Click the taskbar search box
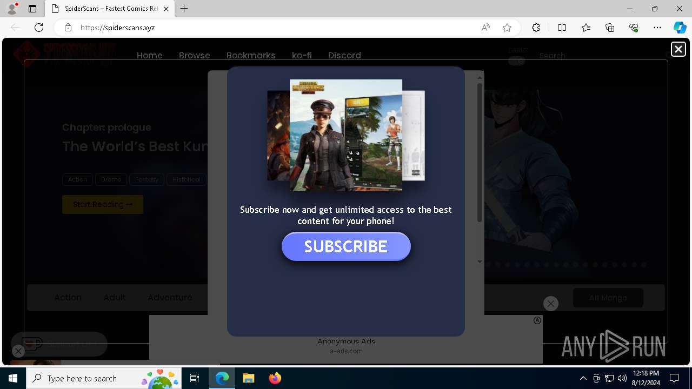The image size is (692, 389). point(105,378)
